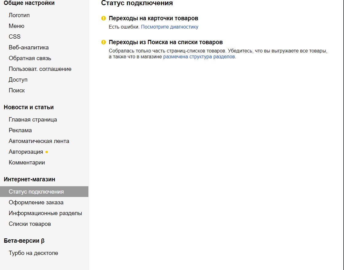Screen dimensions: 344x270
Task: Follow the Посмотрите диагностику link
Action: (170, 27)
